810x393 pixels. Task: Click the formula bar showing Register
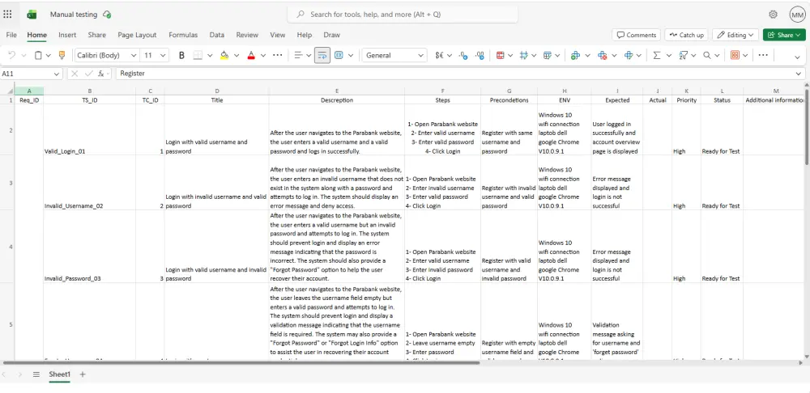pos(460,74)
